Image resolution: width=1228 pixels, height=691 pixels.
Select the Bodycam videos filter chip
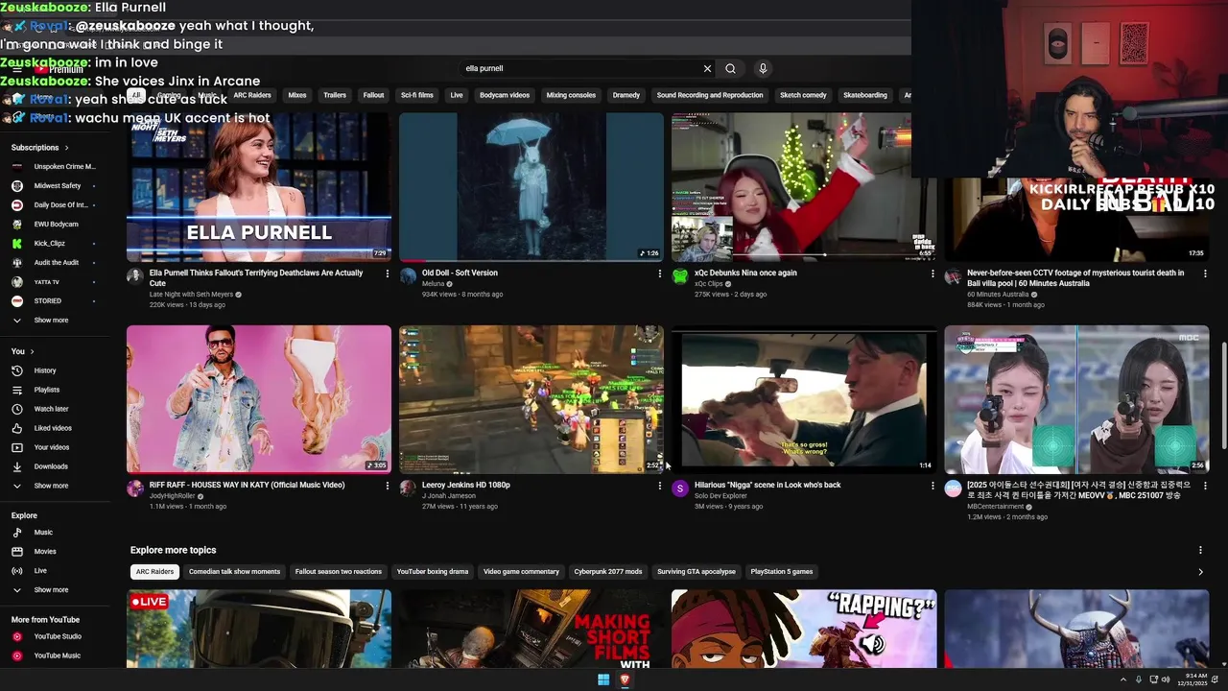505,95
